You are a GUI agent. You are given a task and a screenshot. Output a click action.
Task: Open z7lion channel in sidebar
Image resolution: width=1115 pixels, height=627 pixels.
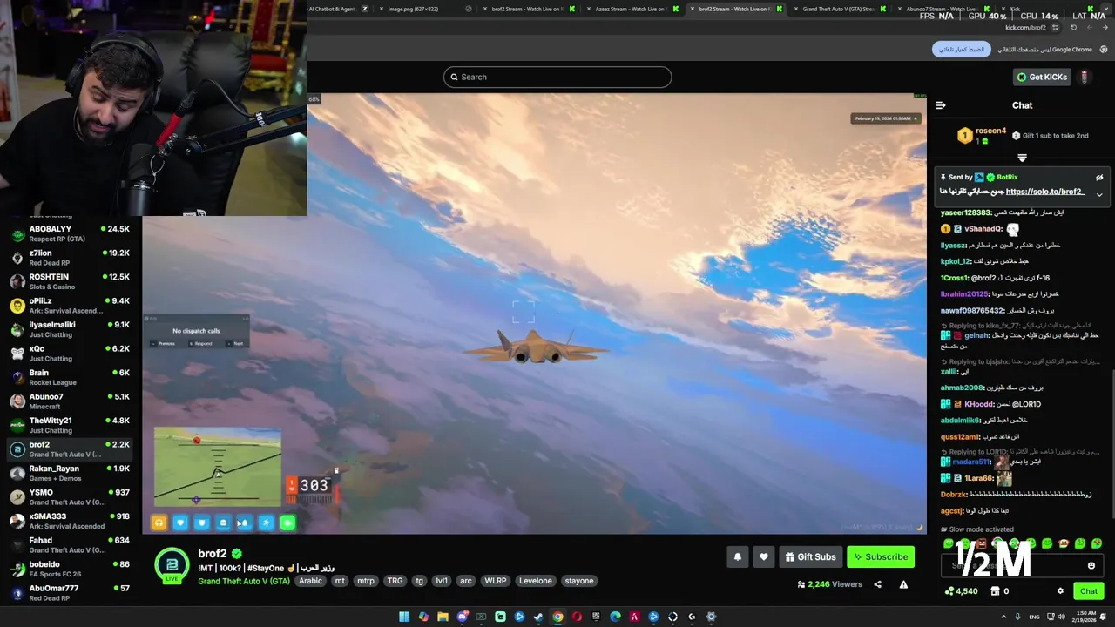70,258
